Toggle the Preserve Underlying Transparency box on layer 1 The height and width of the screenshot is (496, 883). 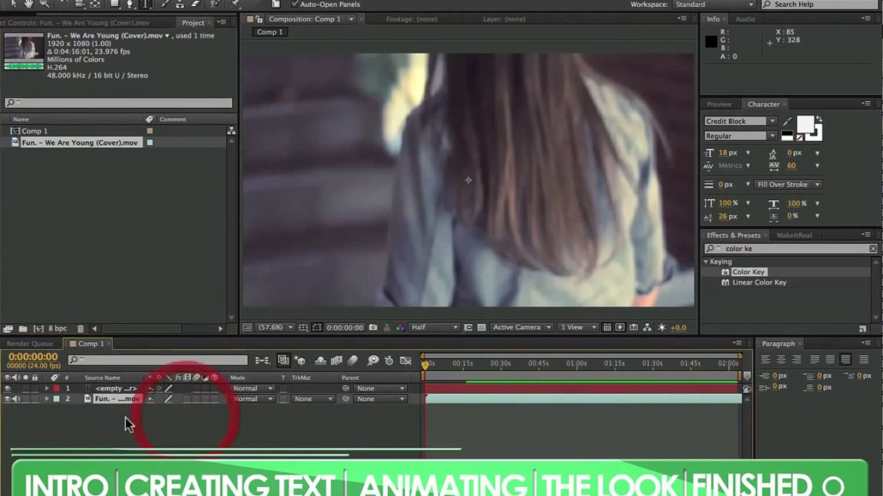(283, 389)
